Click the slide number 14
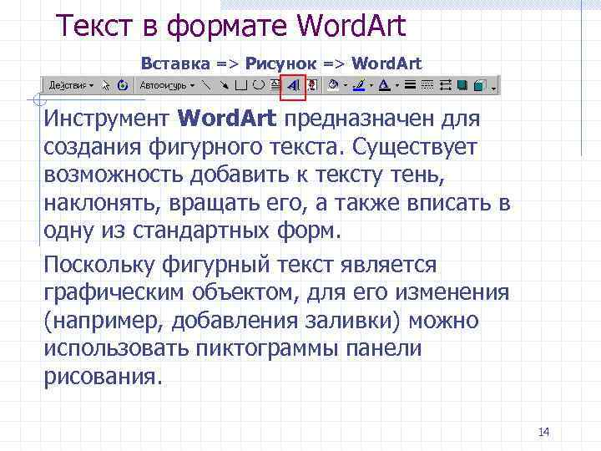The width and height of the screenshot is (601, 451). [x=543, y=433]
